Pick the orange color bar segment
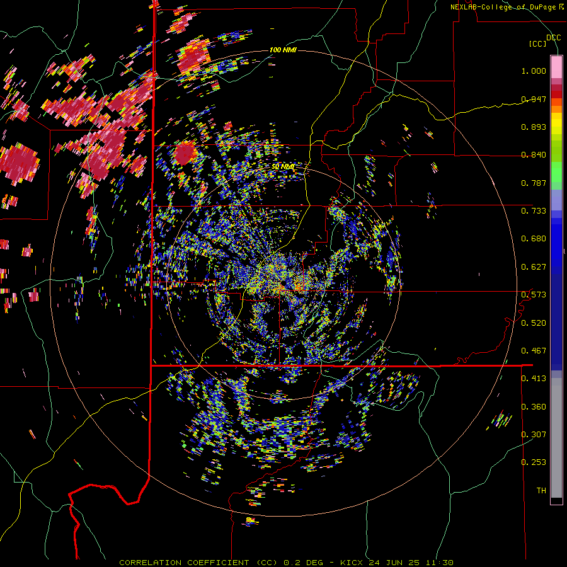Viewport: 567px width, 567px height. (556, 109)
